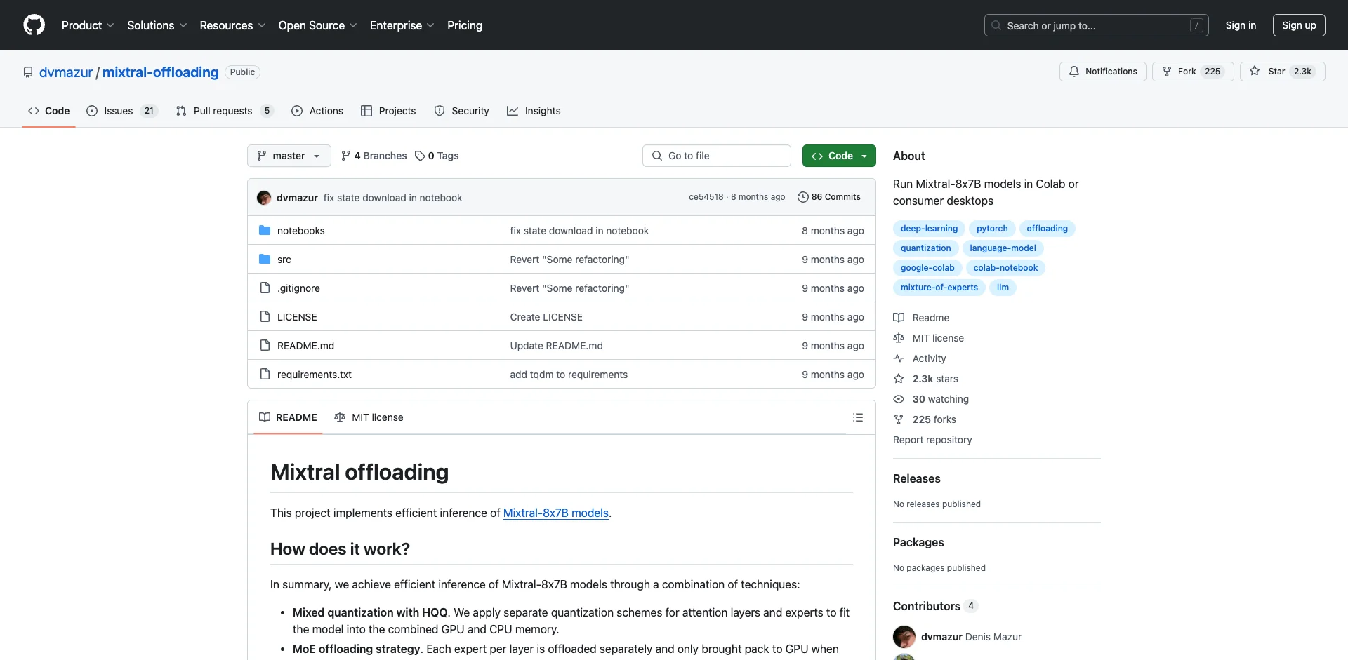Click the Sign in link
Screen dimensions: 1348x660
(1241, 25)
